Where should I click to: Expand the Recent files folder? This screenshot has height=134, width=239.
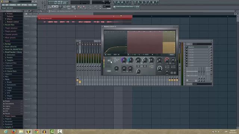[x=10, y=25]
